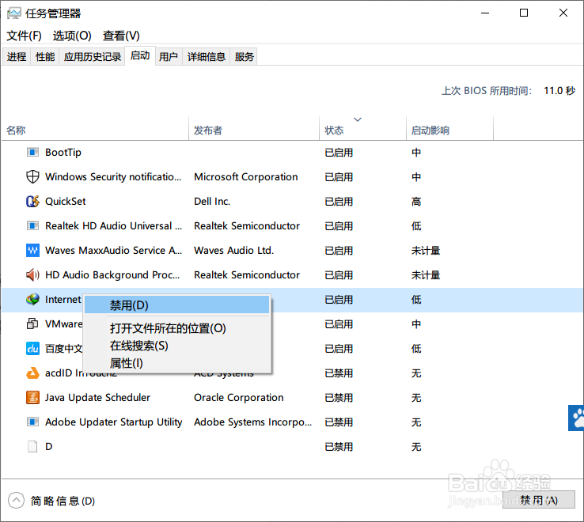The width and height of the screenshot is (584, 522).
Task: Click the Java Update Scheduler icon
Action: [32, 398]
